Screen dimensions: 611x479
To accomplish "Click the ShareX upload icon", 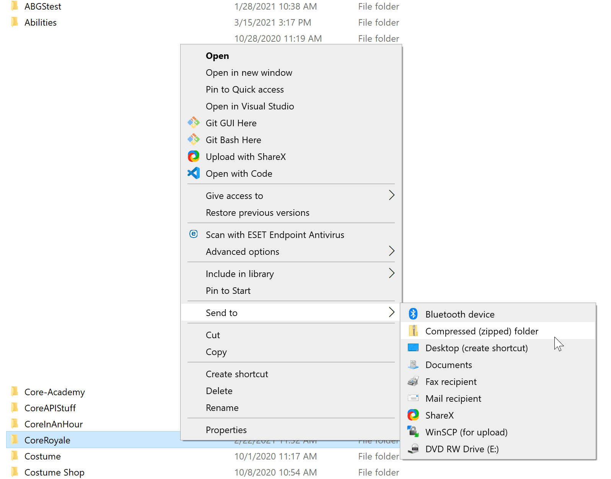I will click(194, 156).
